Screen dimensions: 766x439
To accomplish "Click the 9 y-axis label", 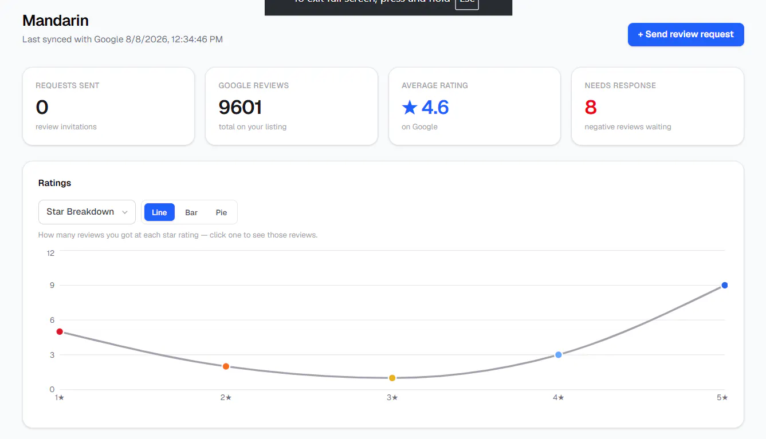I will [52, 285].
